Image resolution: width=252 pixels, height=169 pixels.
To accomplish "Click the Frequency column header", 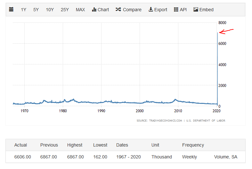I will point(193,145).
